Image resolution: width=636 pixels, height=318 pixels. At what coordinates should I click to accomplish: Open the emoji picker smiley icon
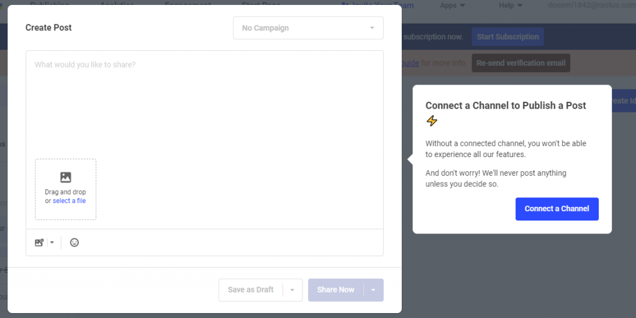pos(75,243)
